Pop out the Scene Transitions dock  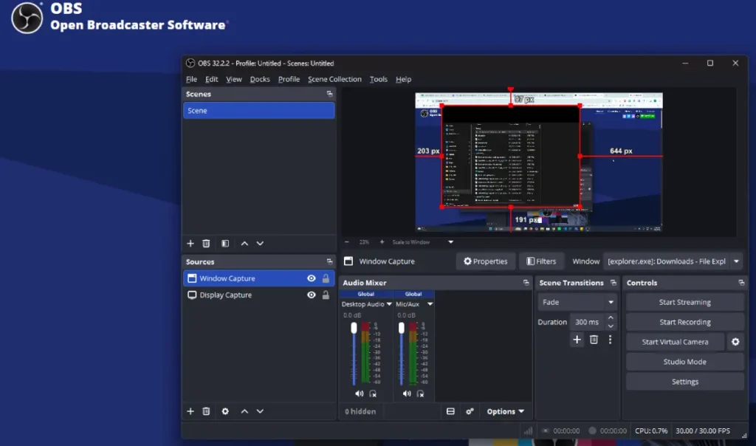(x=613, y=283)
